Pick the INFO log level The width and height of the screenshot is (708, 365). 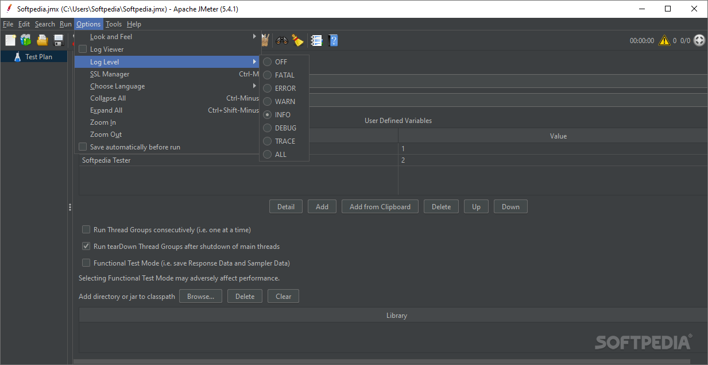(284, 114)
